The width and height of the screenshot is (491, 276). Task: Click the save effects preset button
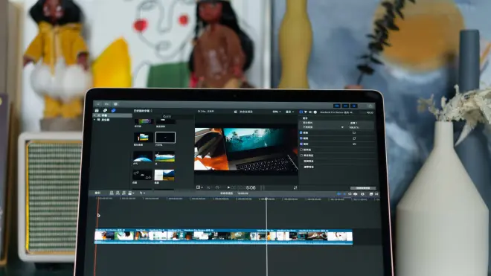point(363,188)
